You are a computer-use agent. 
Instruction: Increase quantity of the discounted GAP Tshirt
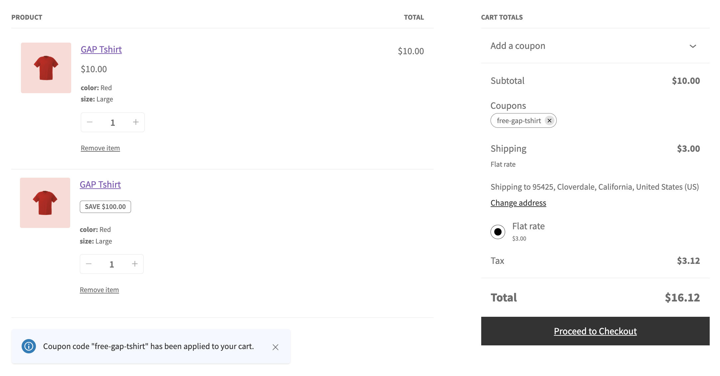[x=135, y=264]
